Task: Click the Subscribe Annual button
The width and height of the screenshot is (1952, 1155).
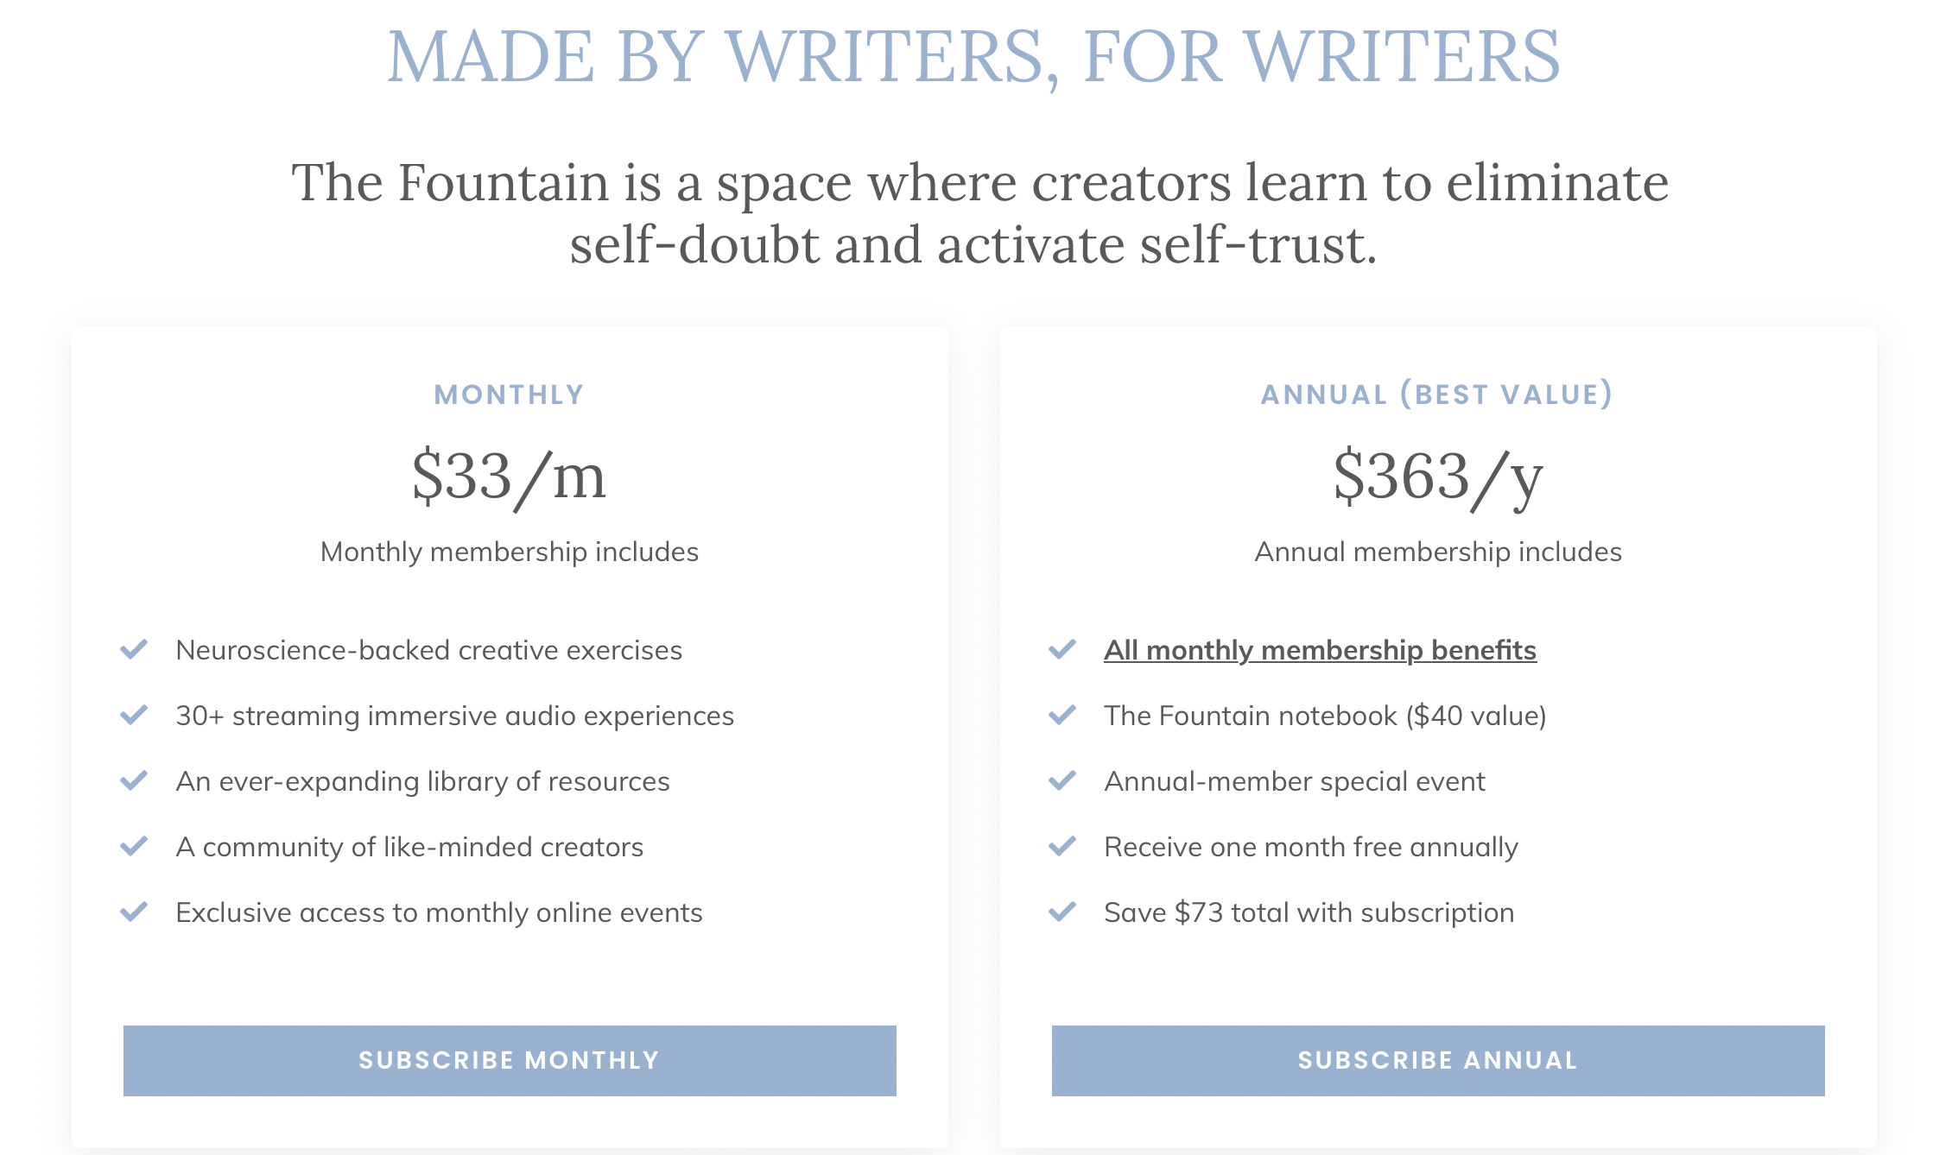Action: (1438, 1060)
